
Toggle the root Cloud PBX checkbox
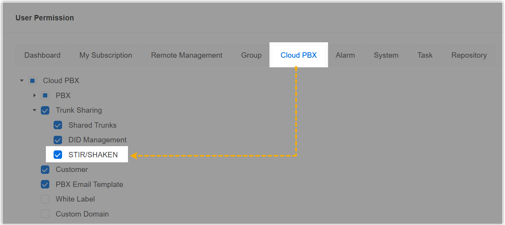(x=32, y=81)
